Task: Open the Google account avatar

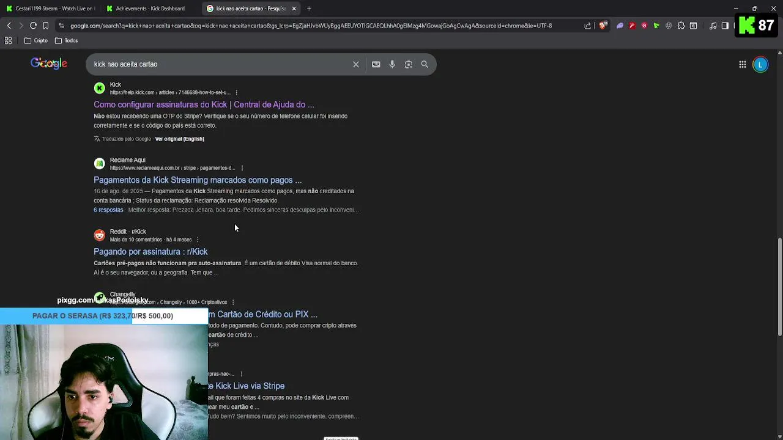Action: point(760,64)
